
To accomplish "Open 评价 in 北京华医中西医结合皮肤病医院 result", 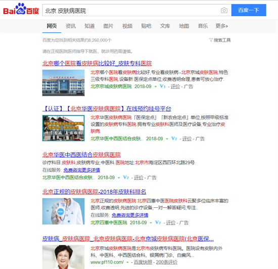I will pyautogui.click(x=138, y=177).
